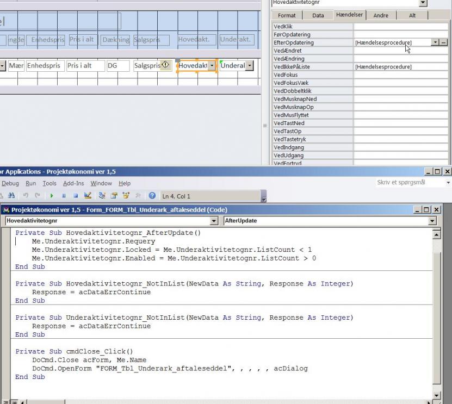Select the Format tab in property sheet
452x404 pixels.
pos(287,16)
